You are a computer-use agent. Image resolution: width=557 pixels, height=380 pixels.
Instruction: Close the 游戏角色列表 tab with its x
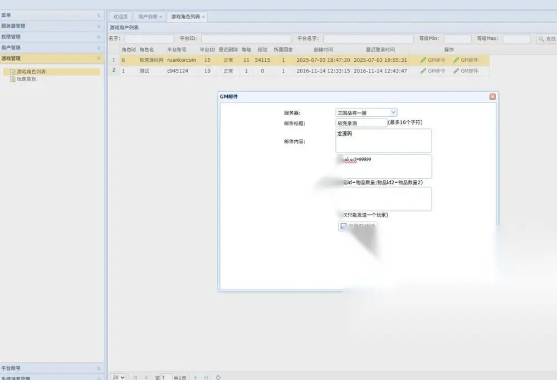coord(203,17)
